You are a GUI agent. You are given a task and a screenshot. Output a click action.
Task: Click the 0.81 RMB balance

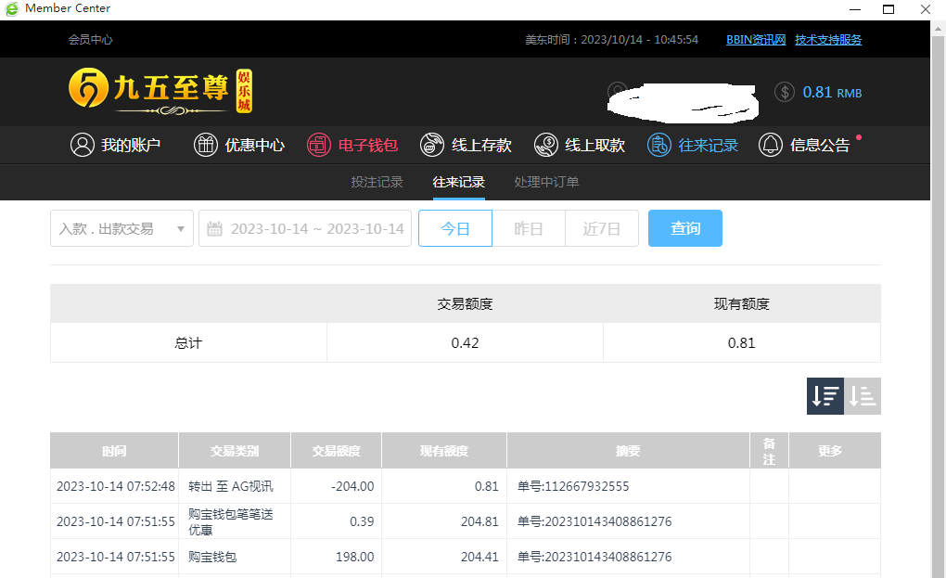point(832,92)
